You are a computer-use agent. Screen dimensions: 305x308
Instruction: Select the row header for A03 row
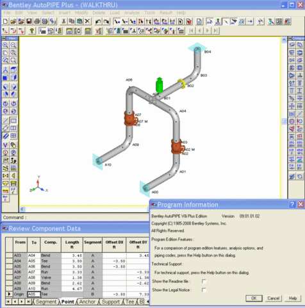9,255
